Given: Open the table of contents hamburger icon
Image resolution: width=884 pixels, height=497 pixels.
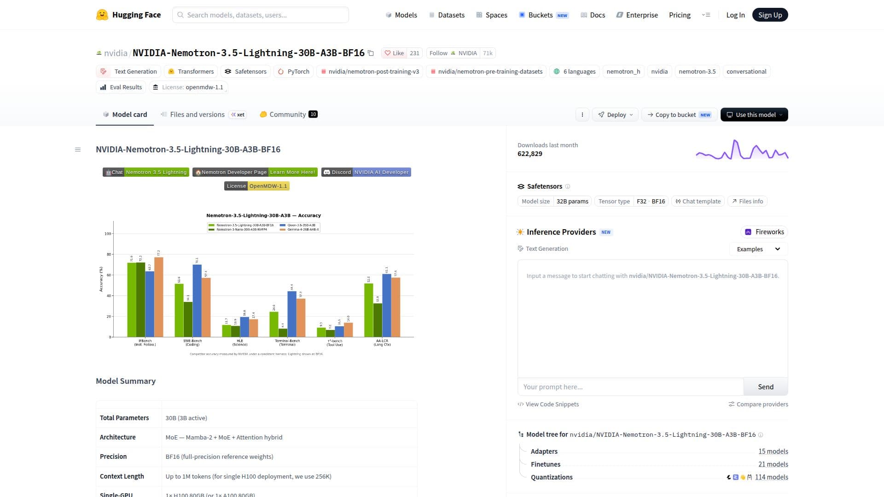Looking at the screenshot, I should [x=78, y=150].
